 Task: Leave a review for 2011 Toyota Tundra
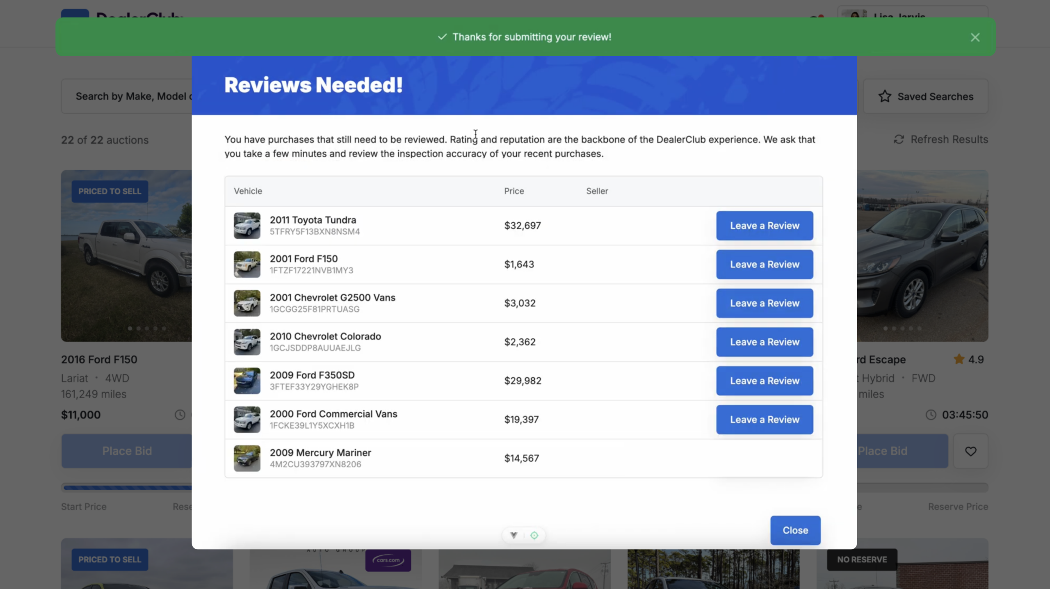pyautogui.click(x=765, y=226)
